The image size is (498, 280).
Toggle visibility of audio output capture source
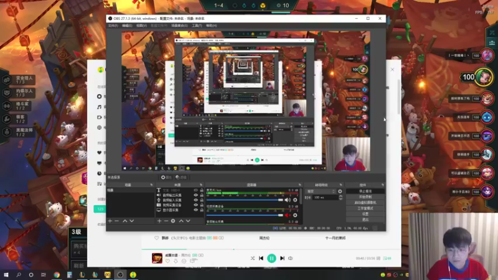[195, 195]
